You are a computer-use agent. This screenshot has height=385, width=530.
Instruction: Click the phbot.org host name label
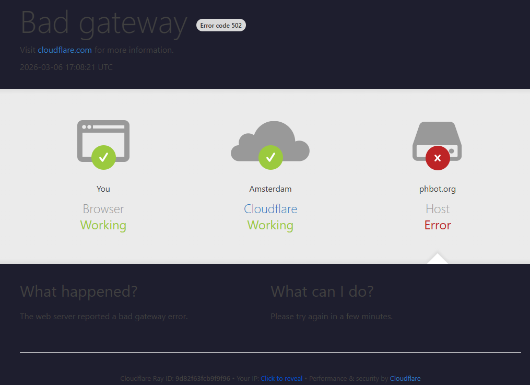(x=438, y=189)
